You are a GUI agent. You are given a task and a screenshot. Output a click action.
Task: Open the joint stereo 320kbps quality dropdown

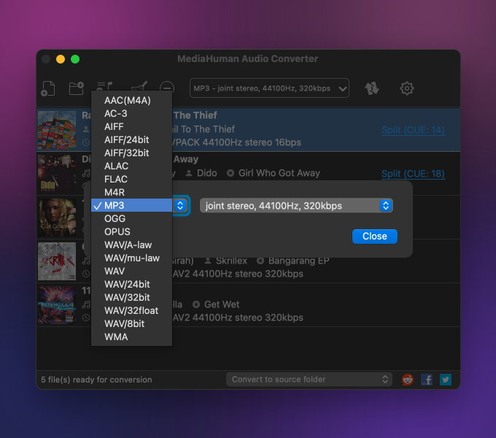point(296,206)
